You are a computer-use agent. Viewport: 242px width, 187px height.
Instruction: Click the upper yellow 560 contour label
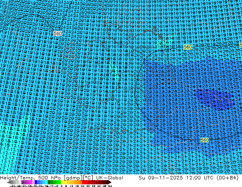point(188,47)
